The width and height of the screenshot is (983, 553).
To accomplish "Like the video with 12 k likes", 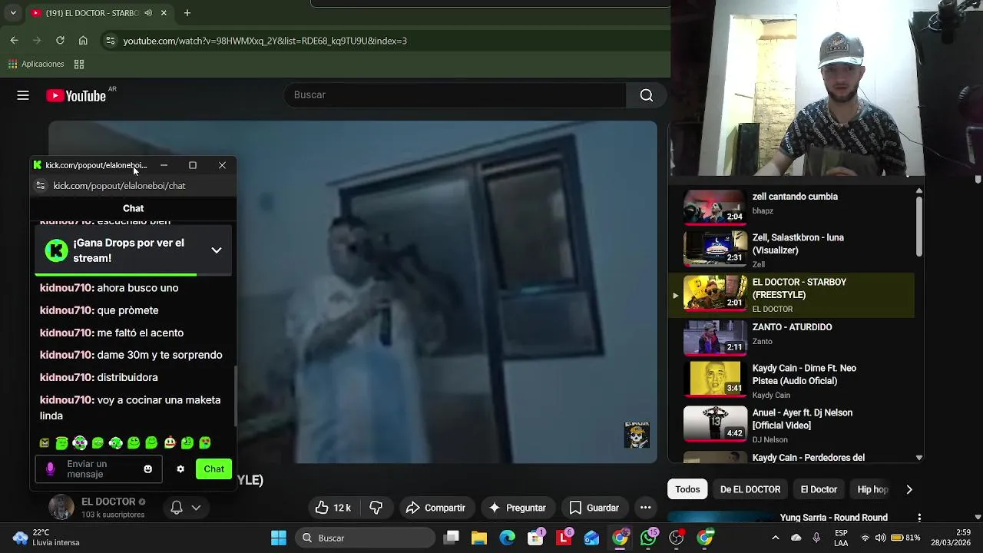I will (333, 508).
